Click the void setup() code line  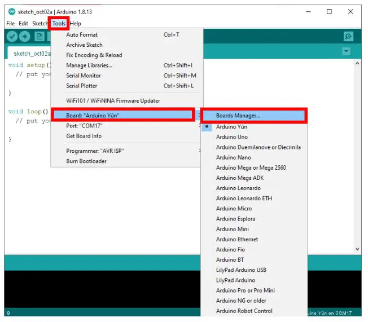tap(29, 65)
